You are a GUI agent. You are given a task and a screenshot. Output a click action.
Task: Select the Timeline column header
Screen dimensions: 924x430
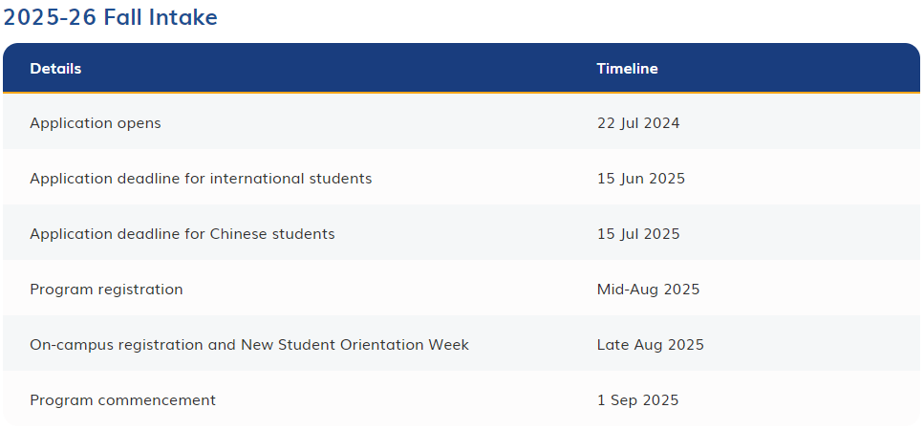[x=627, y=69]
